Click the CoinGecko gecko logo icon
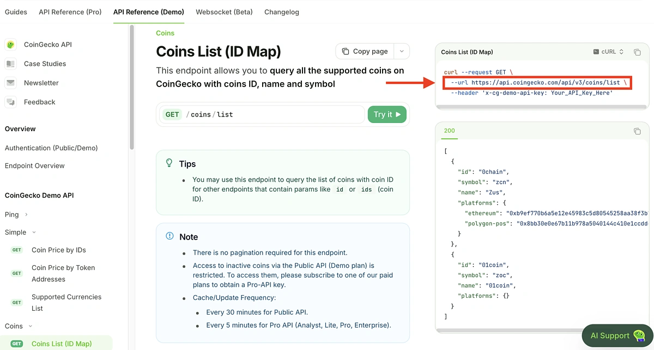 pos(12,44)
